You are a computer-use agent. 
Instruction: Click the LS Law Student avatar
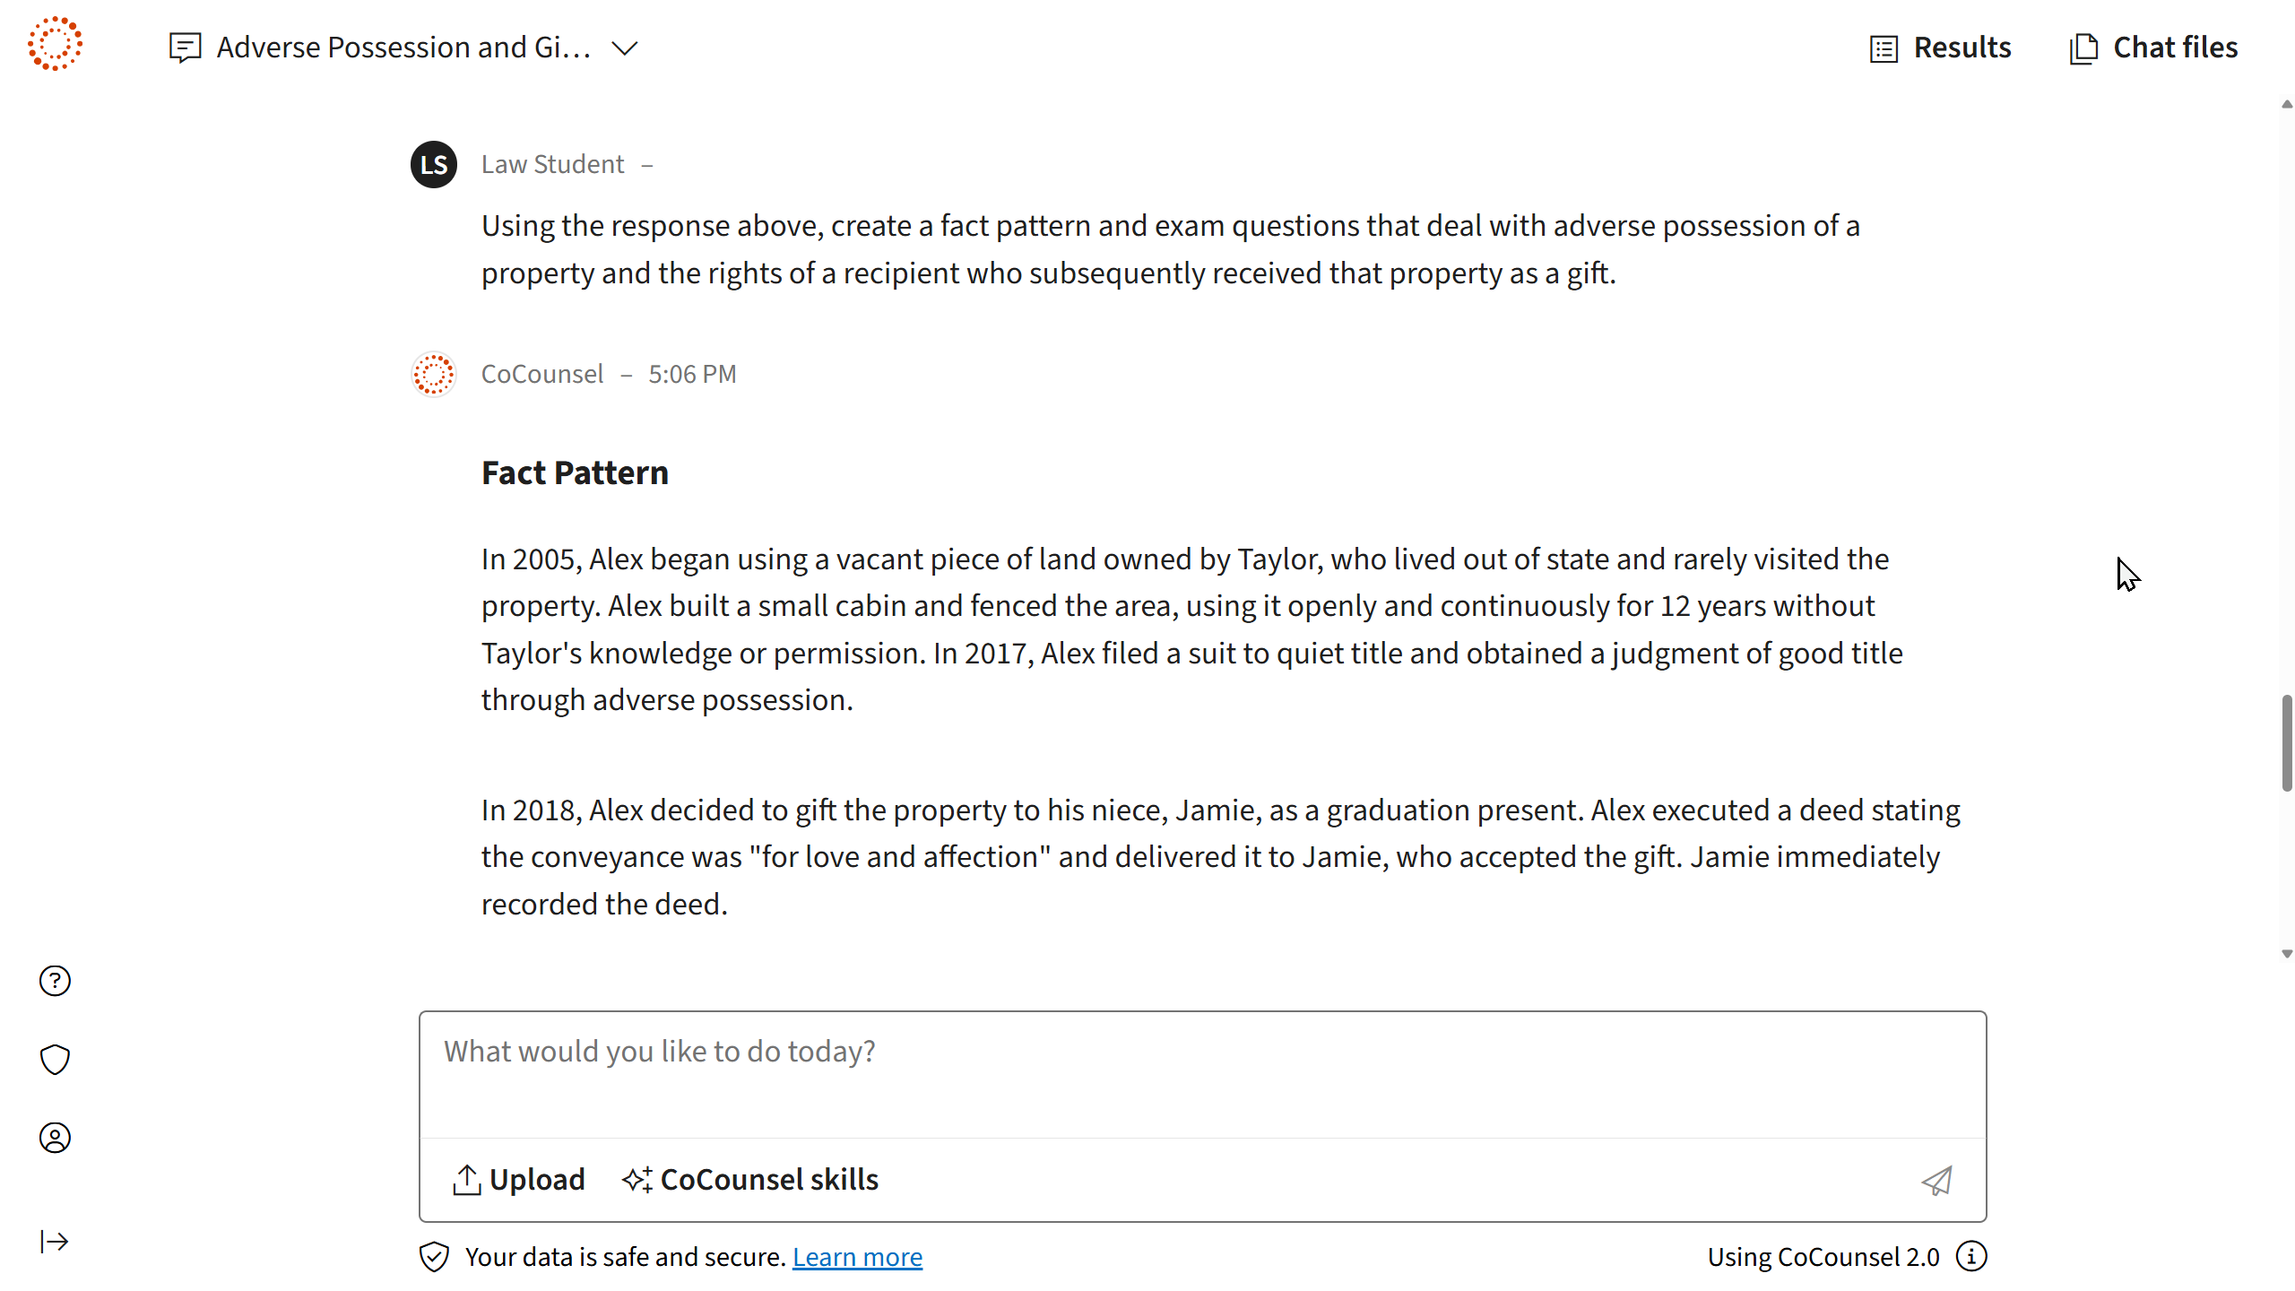coord(434,164)
